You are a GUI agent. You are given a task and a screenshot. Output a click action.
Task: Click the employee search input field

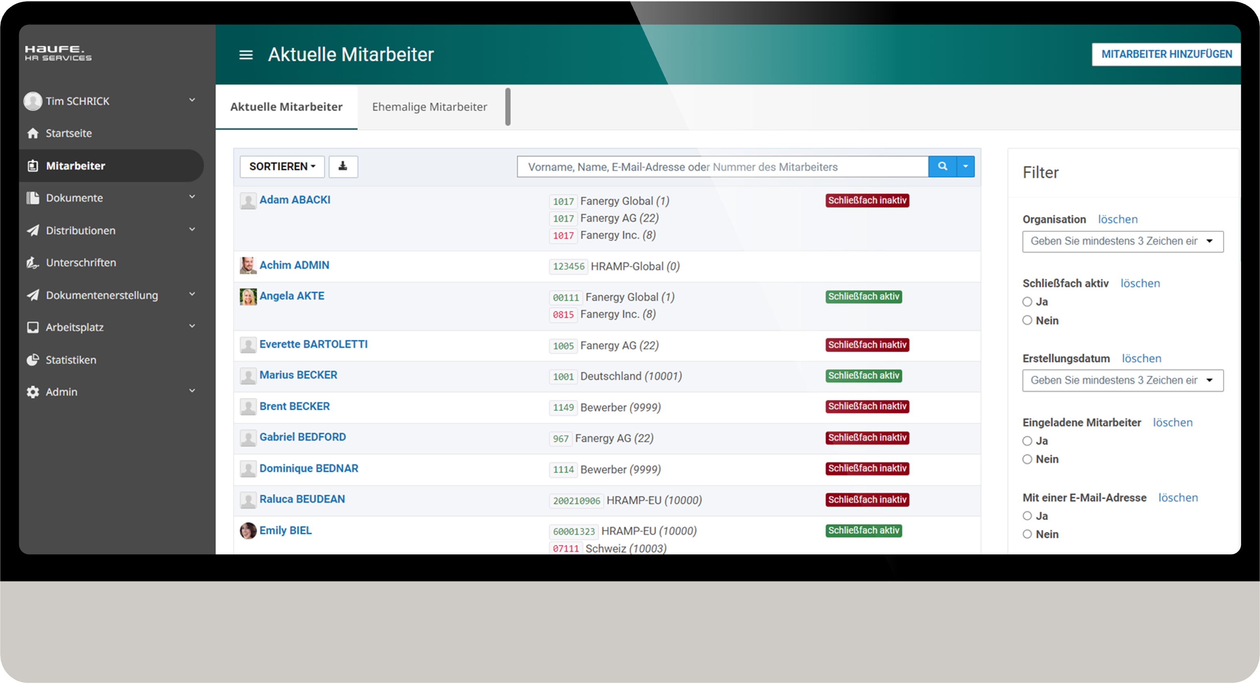coord(722,167)
